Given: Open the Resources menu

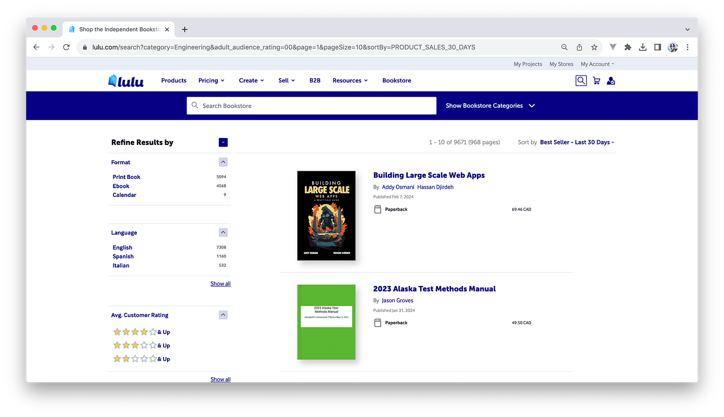Looking at the screenshot, I should (350, 80).
